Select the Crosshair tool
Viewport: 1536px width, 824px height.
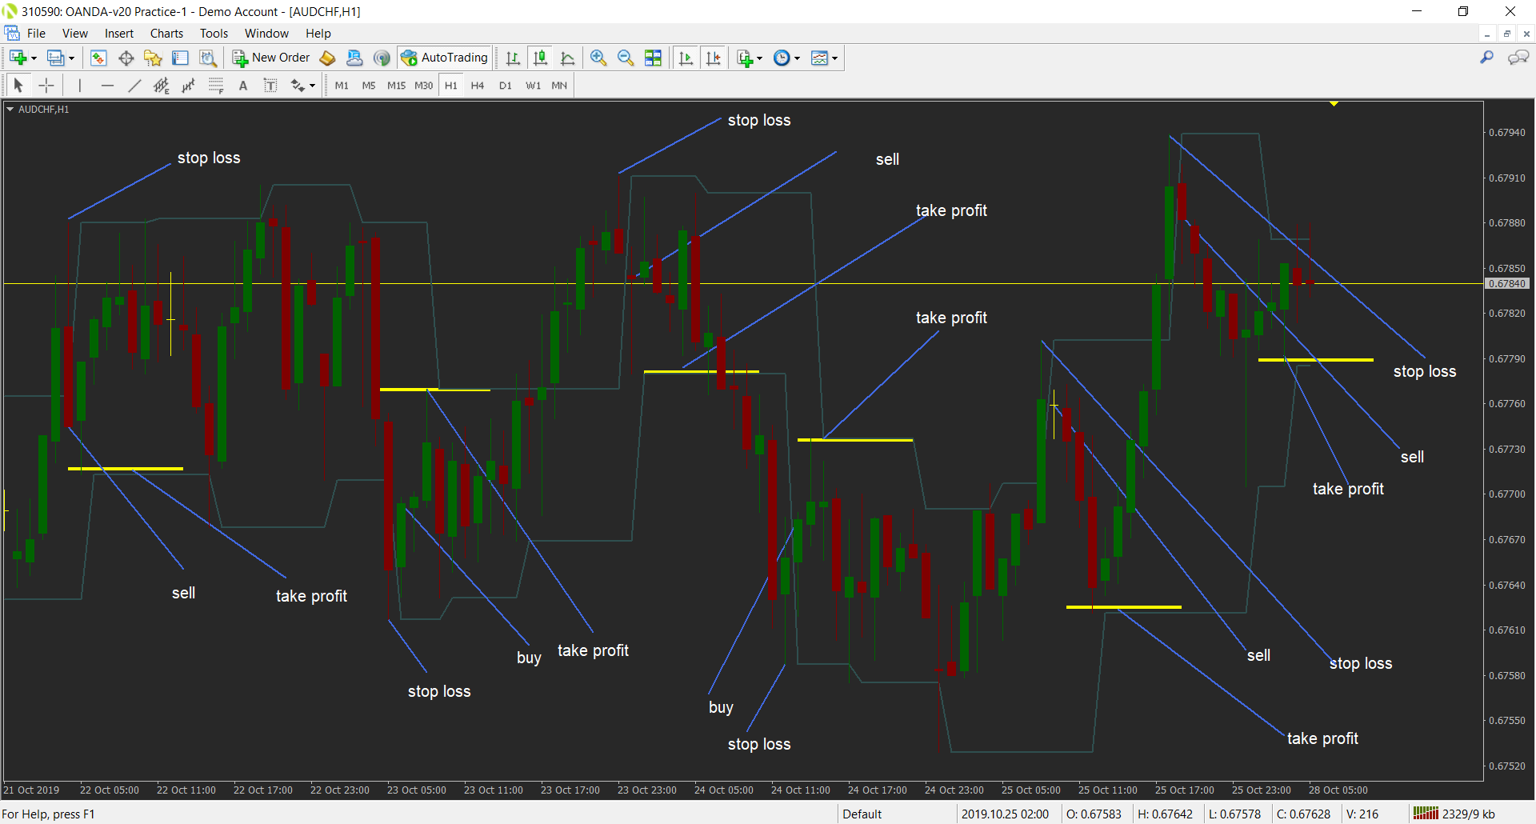point(46,86)
